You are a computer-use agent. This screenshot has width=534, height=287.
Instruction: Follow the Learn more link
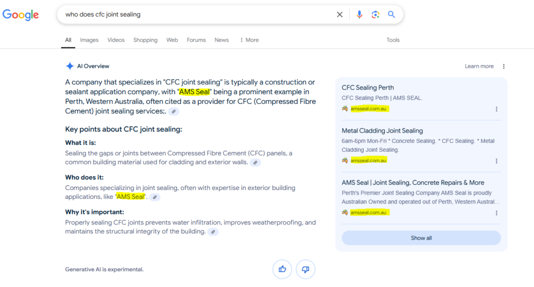click(479, 66)
